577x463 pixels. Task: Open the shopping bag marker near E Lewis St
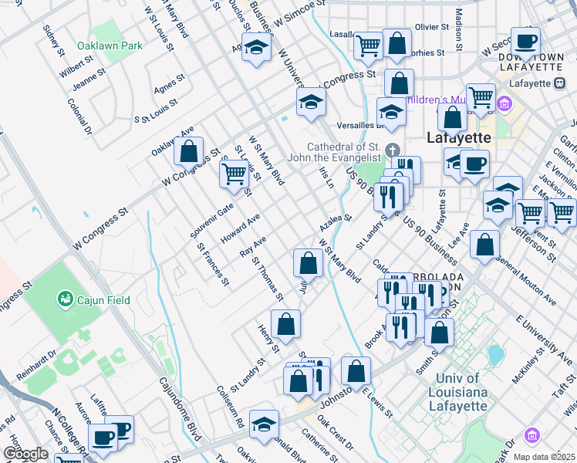[356, 372]
